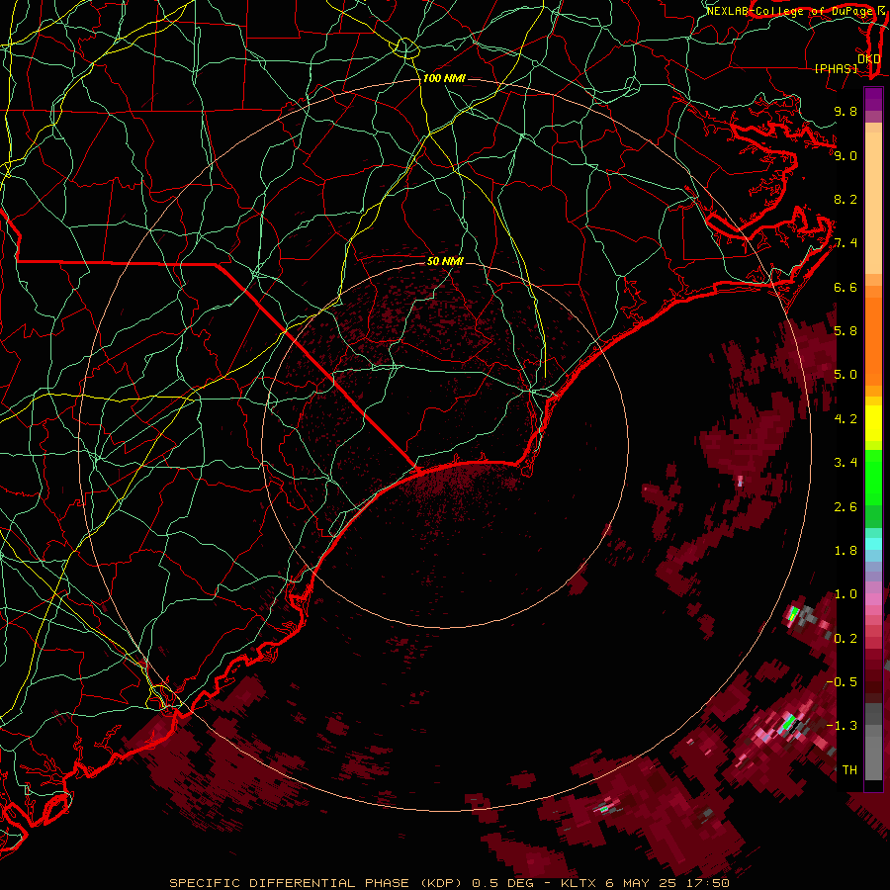The height and width of the screenshot is (890, 890).
Task: Click the 1.0 color bar value
Action: pos(845,594)
